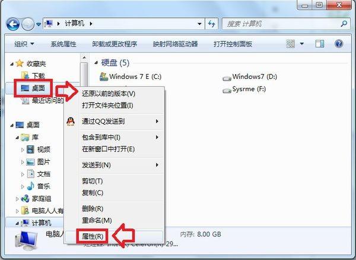Open Windows7 (D:) drive
This screenshot has height=260, width=356.
[x=250, y=77]
